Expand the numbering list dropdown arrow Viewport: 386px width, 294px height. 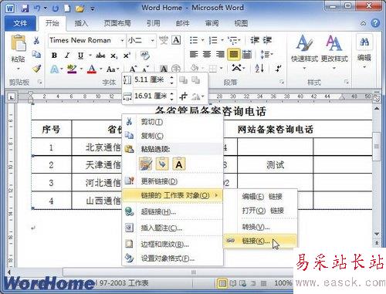[222, 40]
